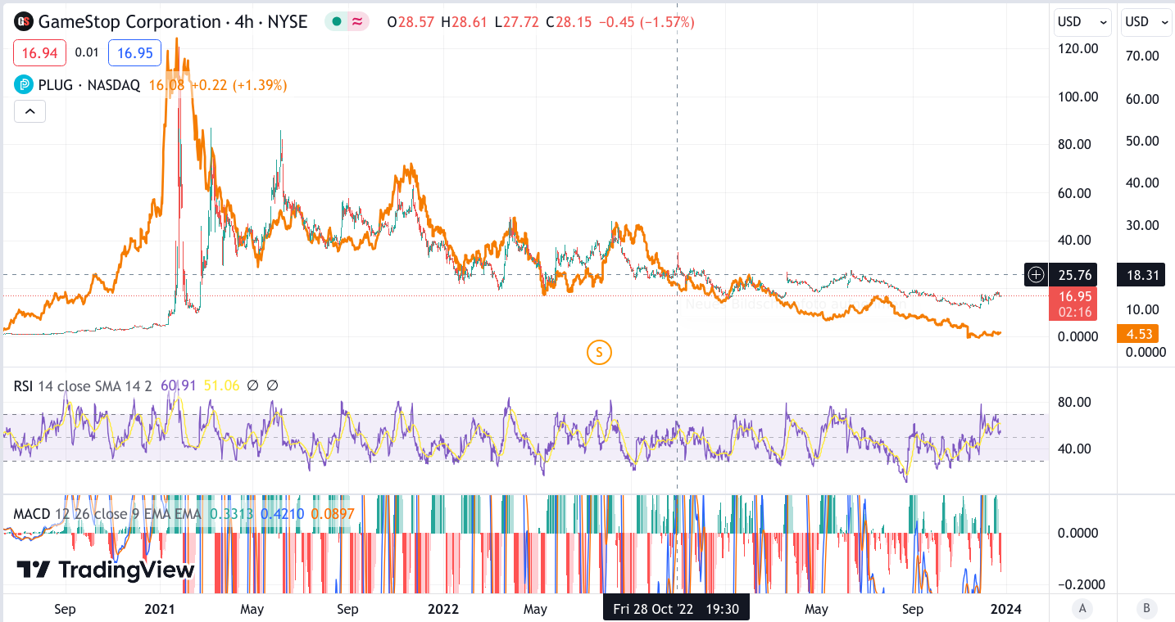Viewport: 1175px width, 622px height.
Task: Toggle the A auto-scale button
Action: pyautogui.click(x=1082, y=608)
